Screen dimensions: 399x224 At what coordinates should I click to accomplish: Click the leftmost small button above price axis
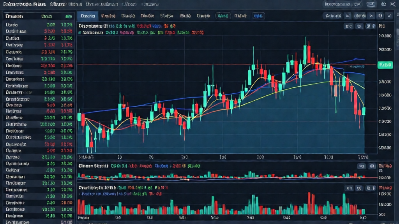click(349, 26)
